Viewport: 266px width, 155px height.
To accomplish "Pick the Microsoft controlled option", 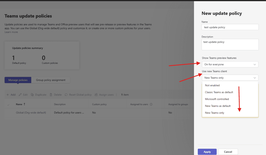I will 217,99.
